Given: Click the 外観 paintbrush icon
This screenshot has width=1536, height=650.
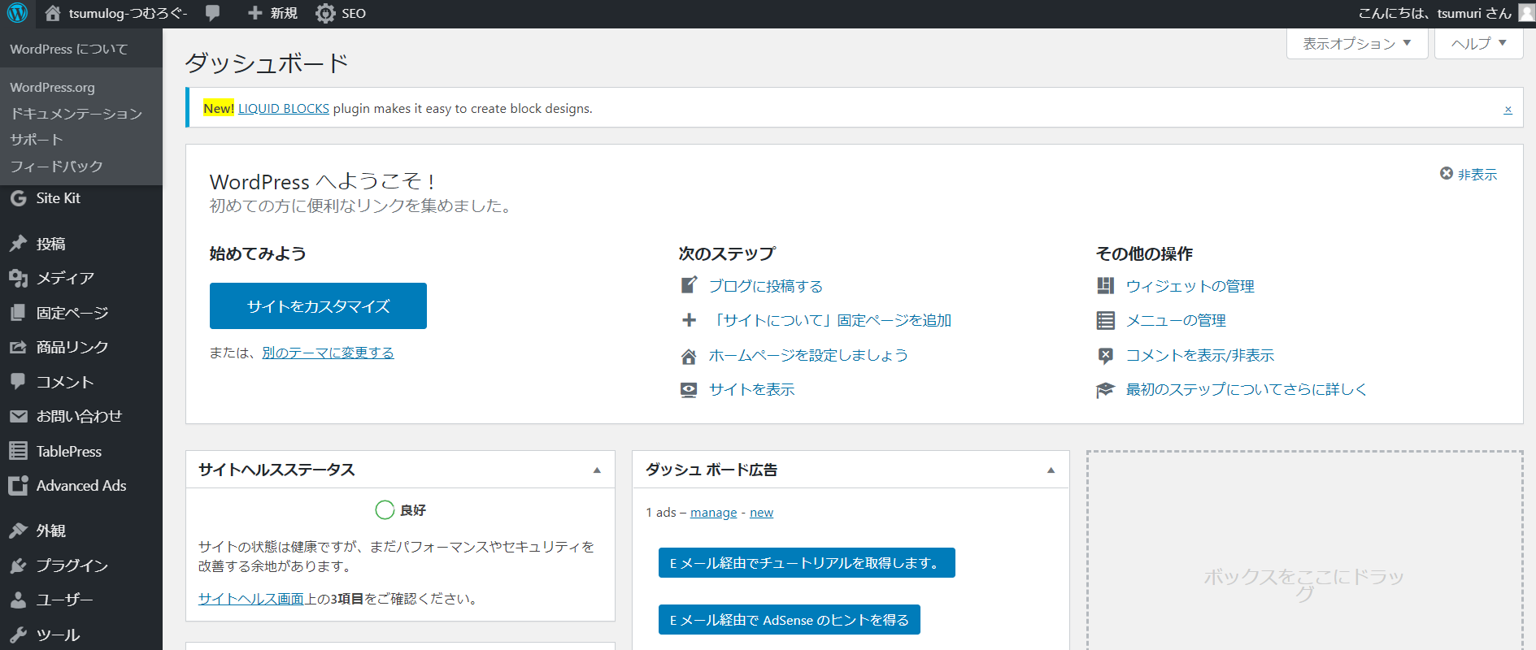Looking at the screenshot, I should [x=18, y=531].
